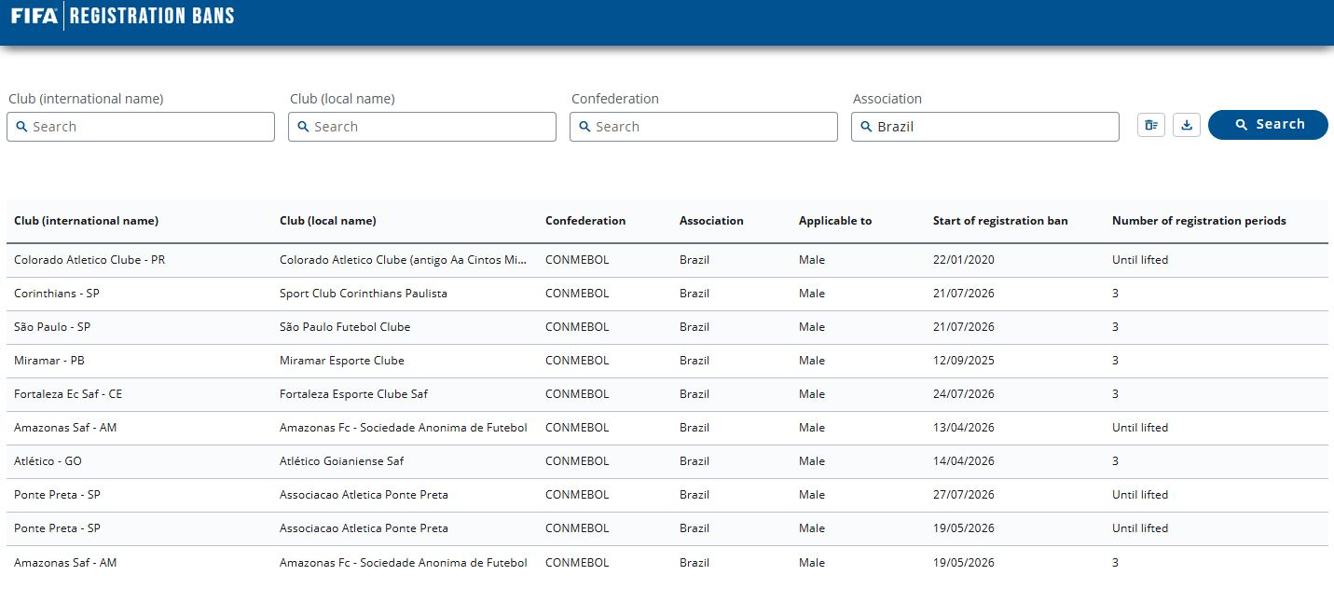Click Start of registration ban column header
The image size is (1334, 589).
1000,221
